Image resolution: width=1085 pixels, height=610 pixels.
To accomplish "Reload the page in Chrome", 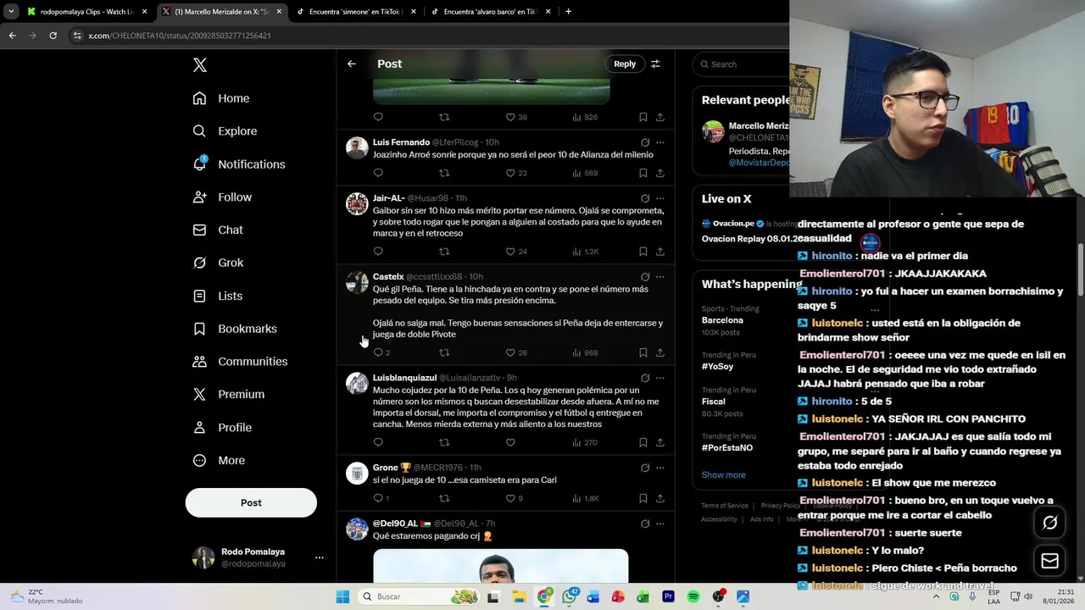I will 53,36.
